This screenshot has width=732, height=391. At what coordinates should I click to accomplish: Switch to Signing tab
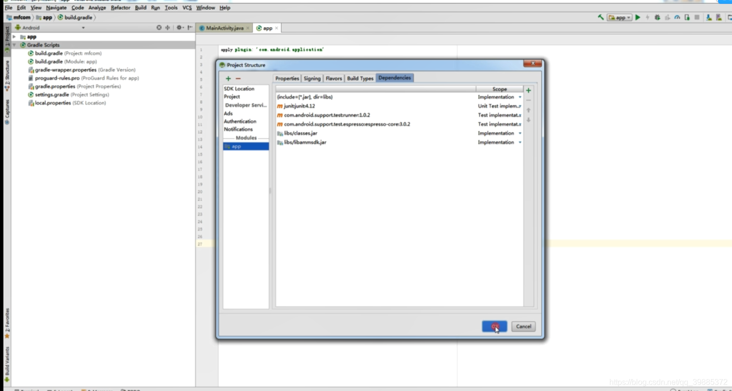coord(312,78)
